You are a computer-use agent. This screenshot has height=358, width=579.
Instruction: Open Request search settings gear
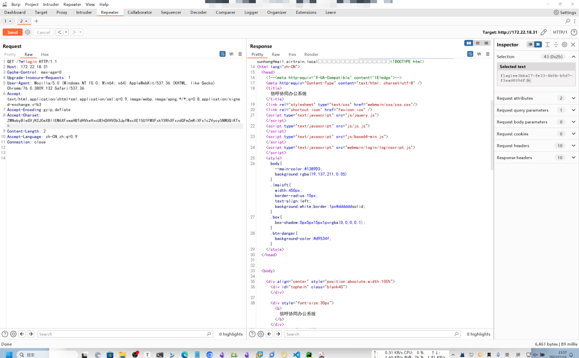click(13, 334)
